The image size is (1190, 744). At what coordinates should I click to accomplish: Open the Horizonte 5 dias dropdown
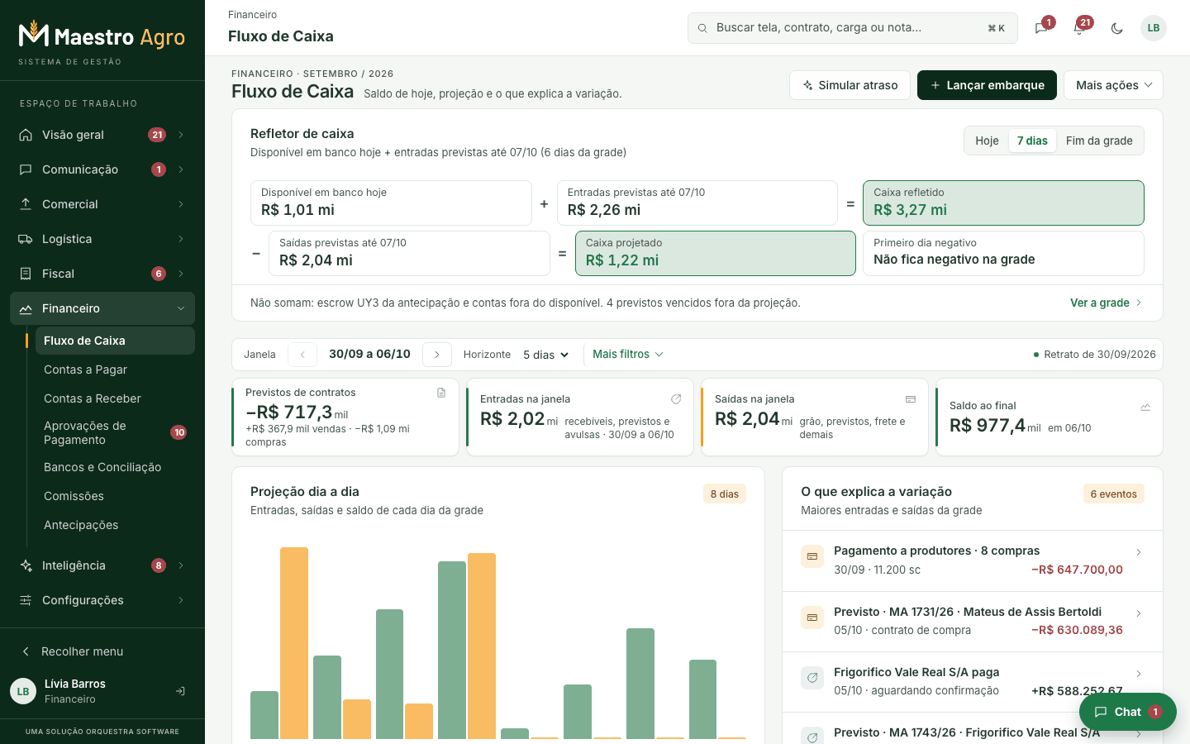pyautogui.click(x=546, y=355)
